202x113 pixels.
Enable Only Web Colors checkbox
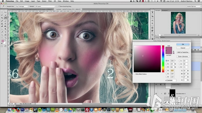[135, 74]
